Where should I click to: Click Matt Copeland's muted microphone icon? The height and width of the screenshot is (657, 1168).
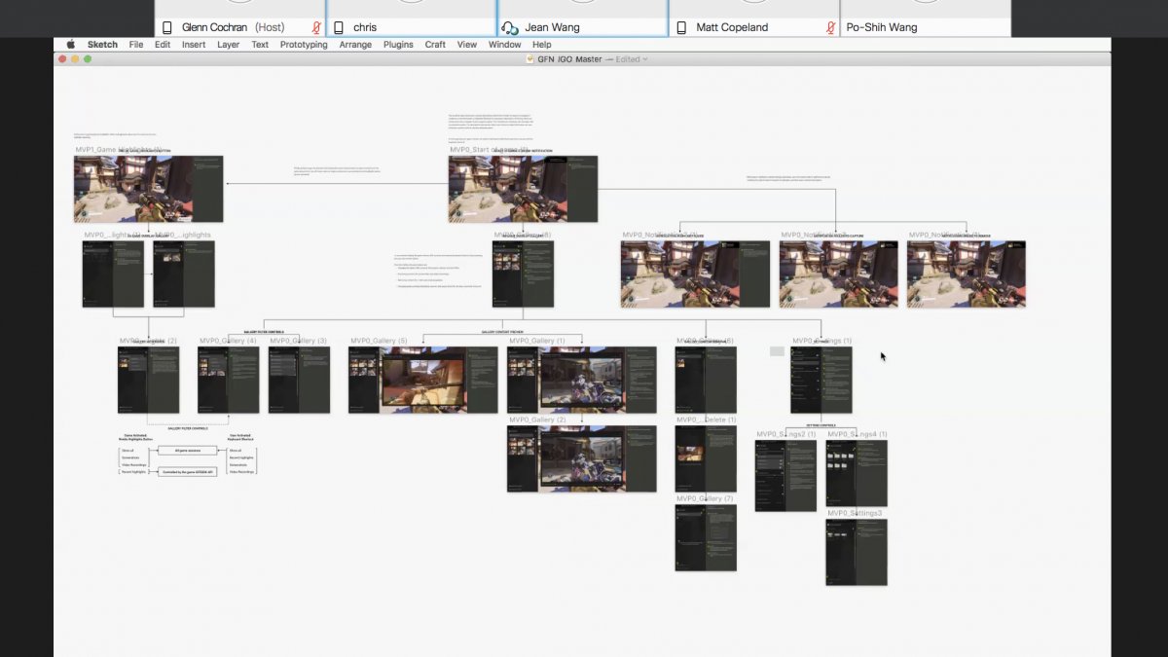(830, 27)
